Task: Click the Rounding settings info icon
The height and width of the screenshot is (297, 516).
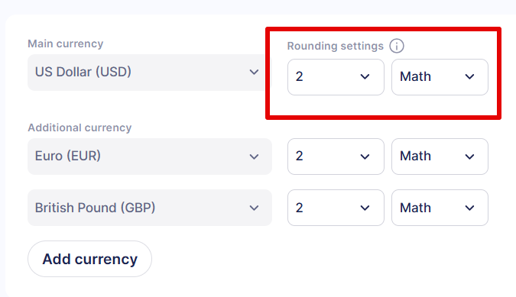Action: [x=397, y=46]
